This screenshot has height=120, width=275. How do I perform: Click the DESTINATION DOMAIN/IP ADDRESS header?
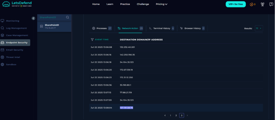tap(141, 40)
